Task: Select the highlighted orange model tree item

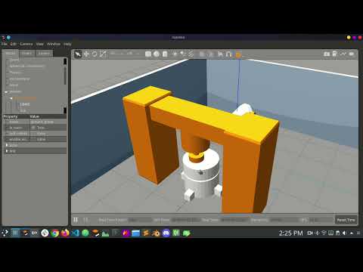Action: [x=25, y=98]
